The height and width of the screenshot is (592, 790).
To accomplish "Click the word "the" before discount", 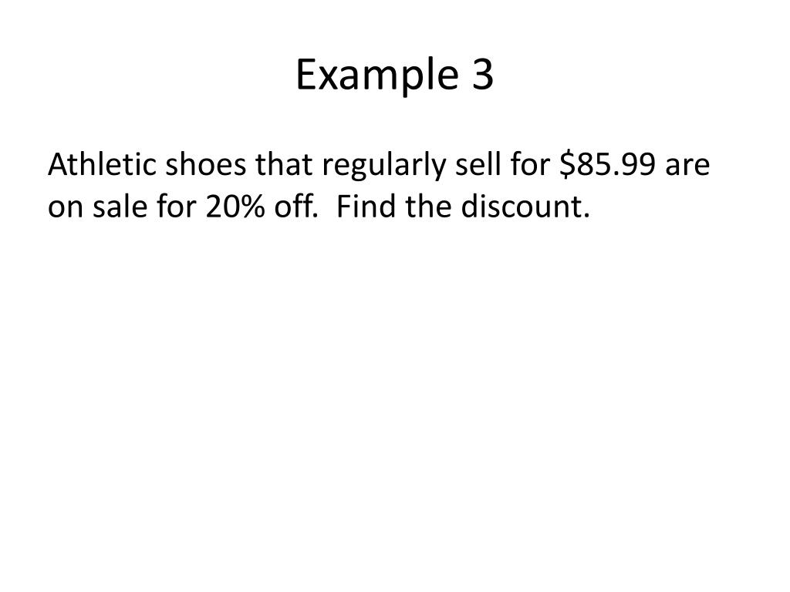I will pyautogui.click(x=427, y=207).
